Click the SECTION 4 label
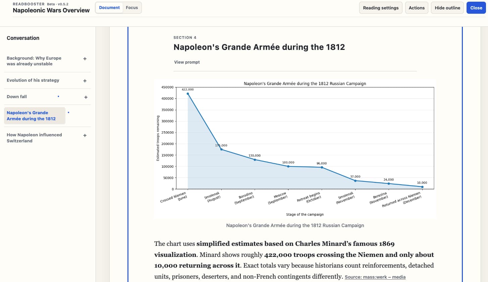Screen dimensions: 488x282 tap(185, 38)
